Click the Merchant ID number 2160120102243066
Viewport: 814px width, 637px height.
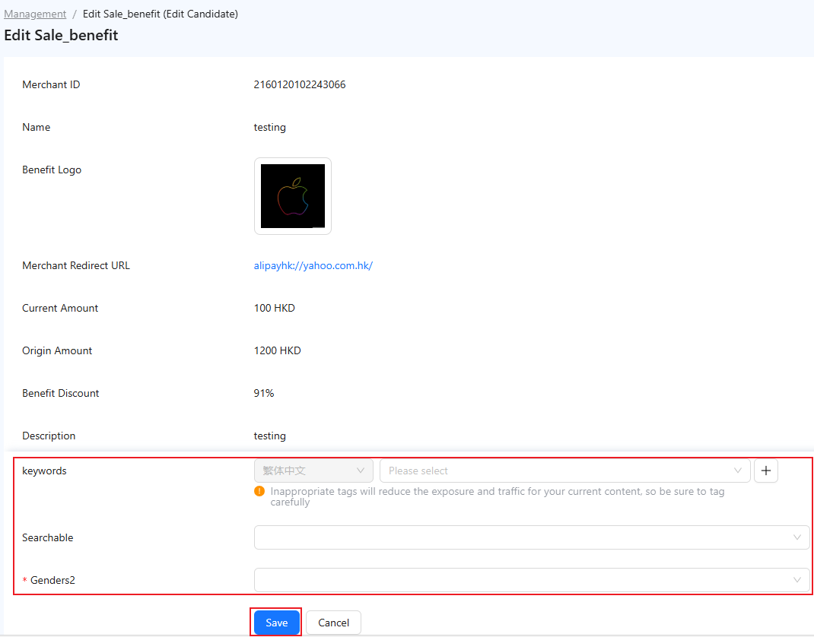coord(300,85)
